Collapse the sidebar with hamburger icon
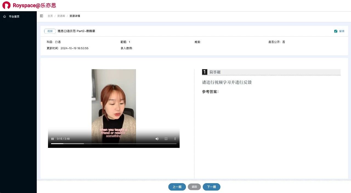Image resolution: width=351 pixels, height=193 pixels. pyautogui.click(x=41, y=16)
